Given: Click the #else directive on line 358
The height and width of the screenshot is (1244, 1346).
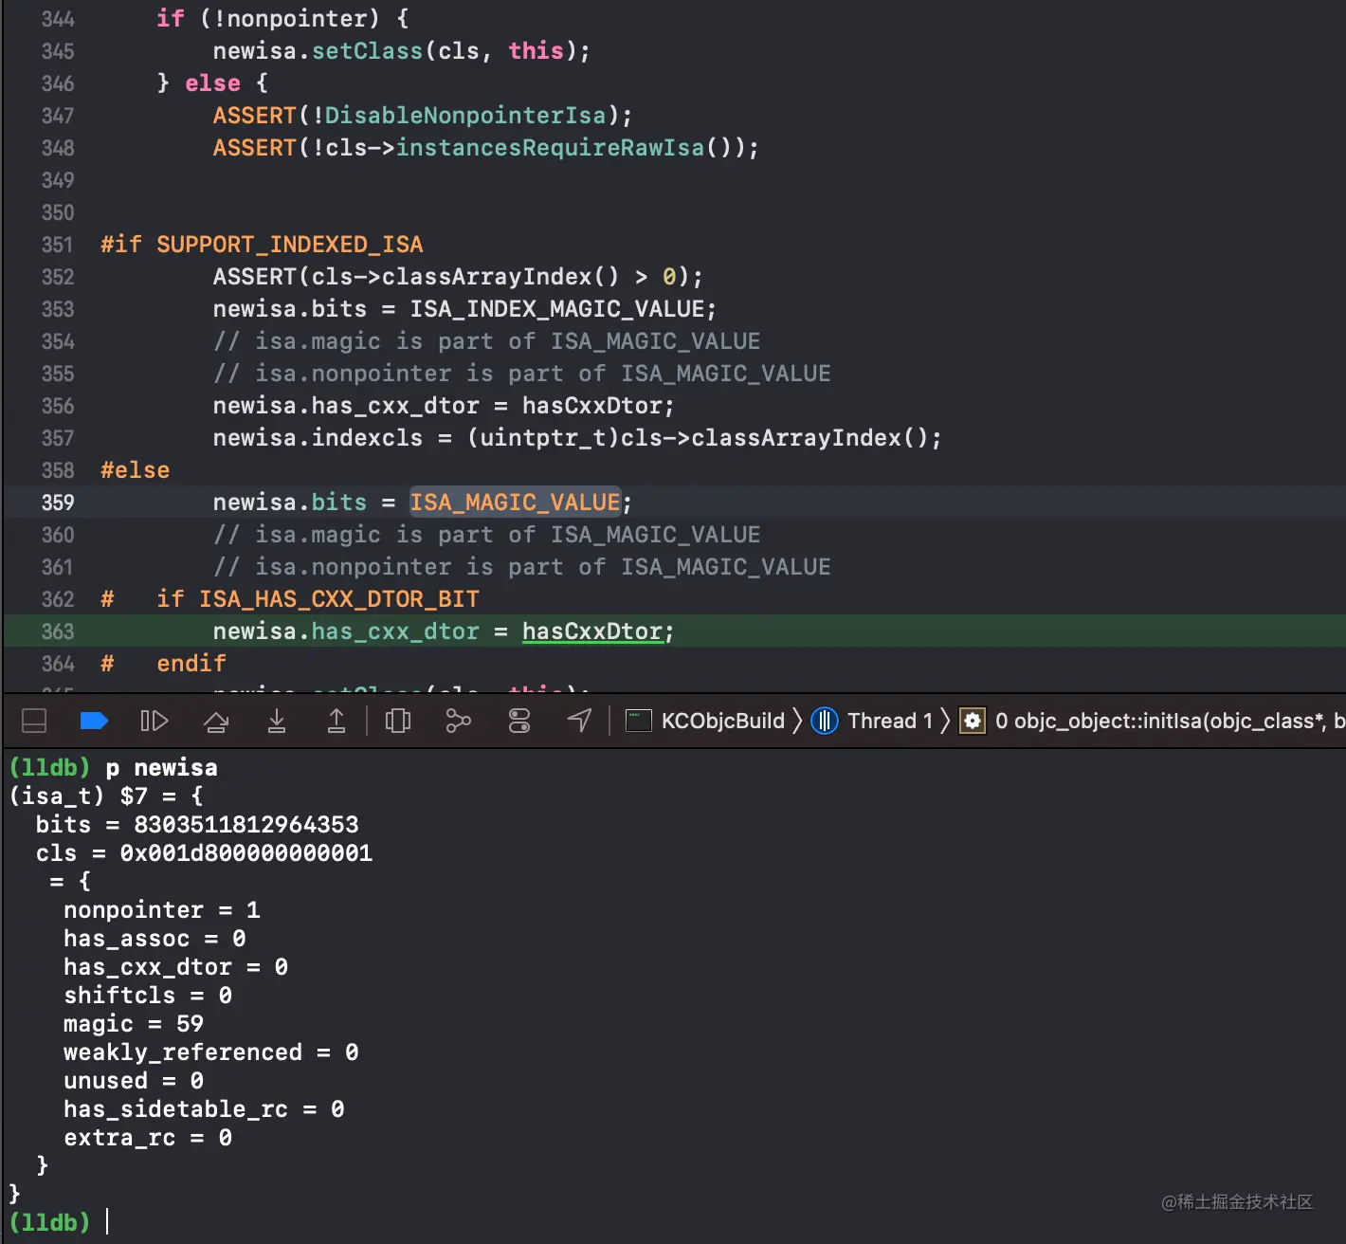Looking at the screenshot, I should point(136,470).
